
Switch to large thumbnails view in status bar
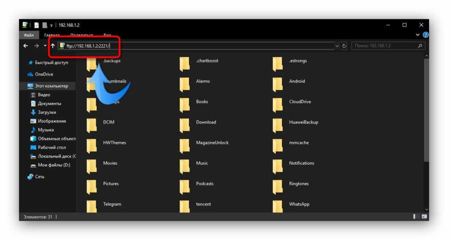(424, 217)
